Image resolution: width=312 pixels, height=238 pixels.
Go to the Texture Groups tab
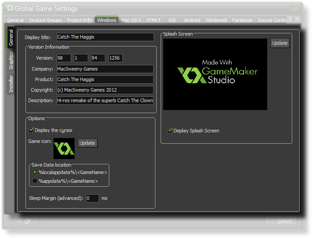click(45, 20)
